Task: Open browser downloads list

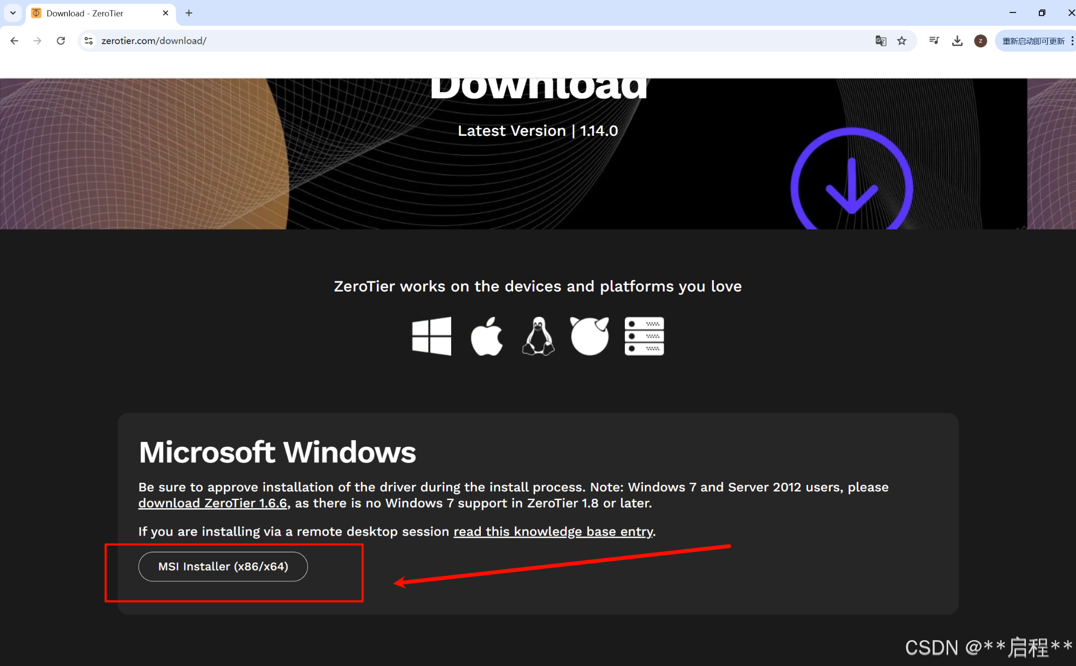Action: (957, 40)
